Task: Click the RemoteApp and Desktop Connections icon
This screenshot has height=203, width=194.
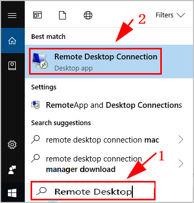Action: coord(36,105)
